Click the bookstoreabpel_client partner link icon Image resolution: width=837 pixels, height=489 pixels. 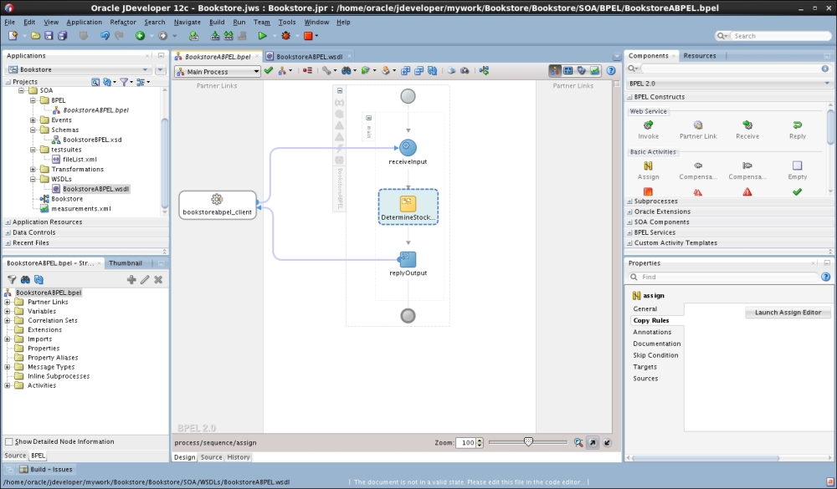click(x=216, y=200)
